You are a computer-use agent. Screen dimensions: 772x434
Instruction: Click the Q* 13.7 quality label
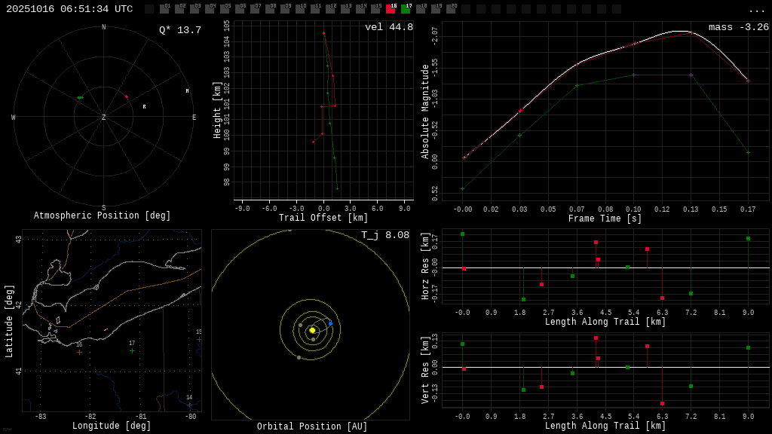coord(179,30)
